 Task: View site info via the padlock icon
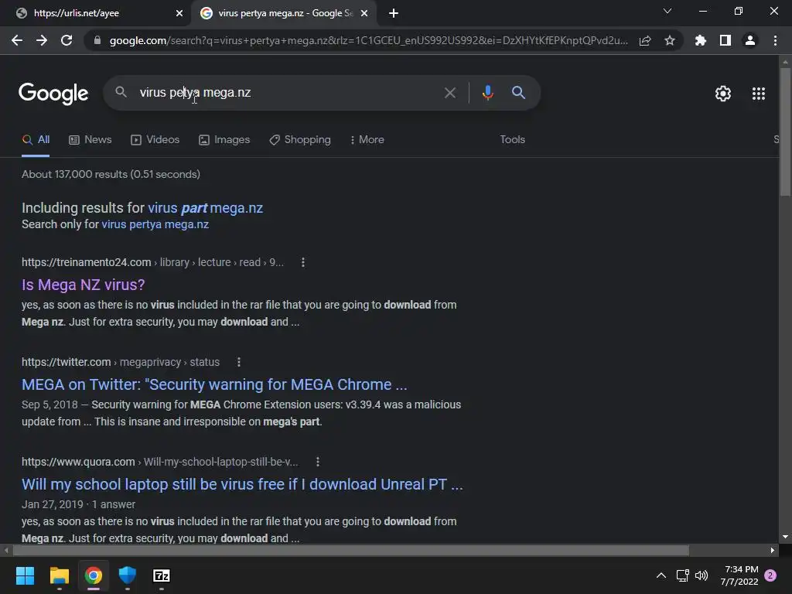pos(97,40)
